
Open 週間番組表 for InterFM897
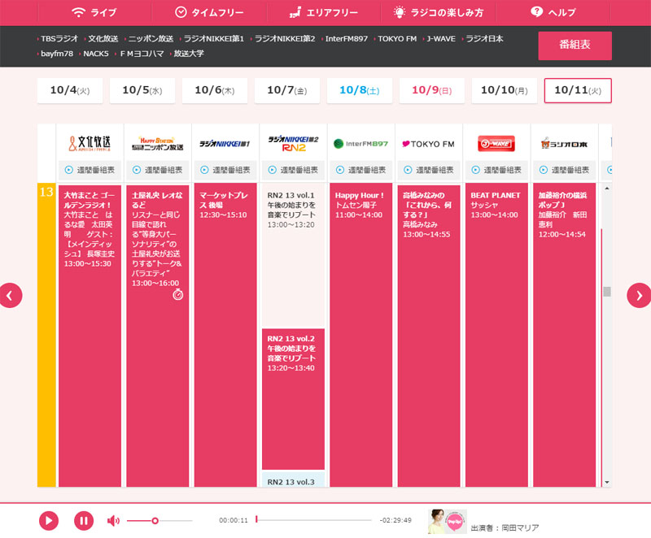[360, 170]
